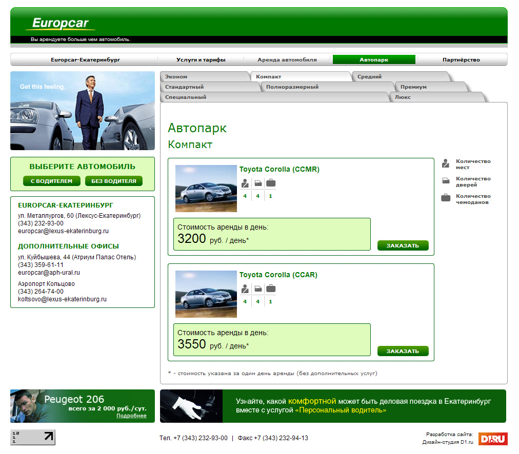Click the footer Тел. +7 (343) 232-93-00
Screen dimensions: 519x454
tap(194, 438)
